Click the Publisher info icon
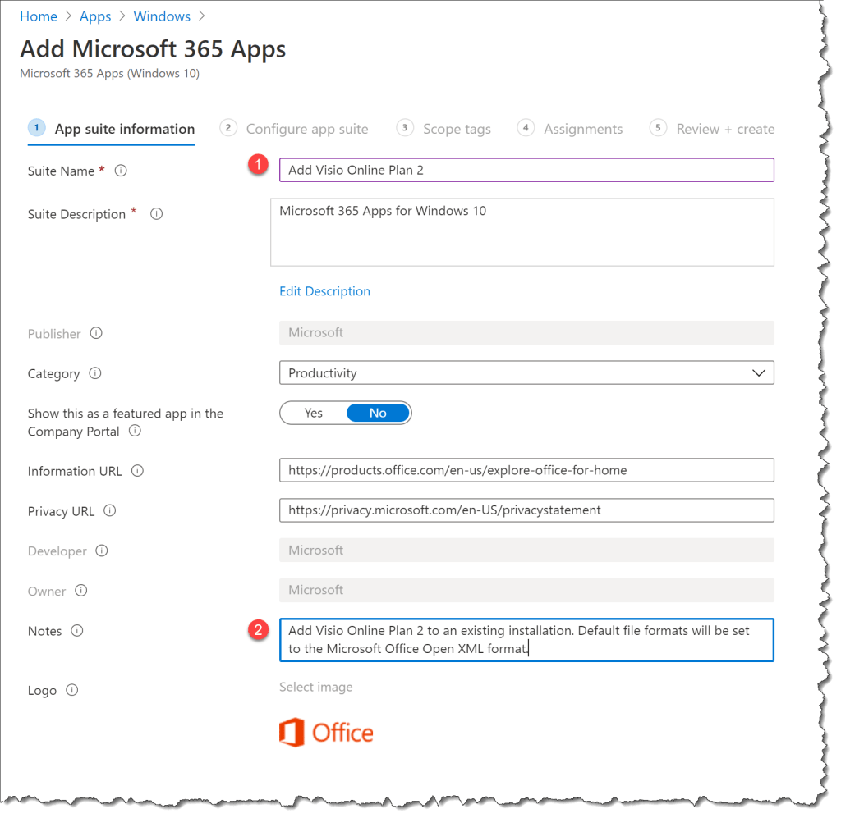 [x=96, y=334]
